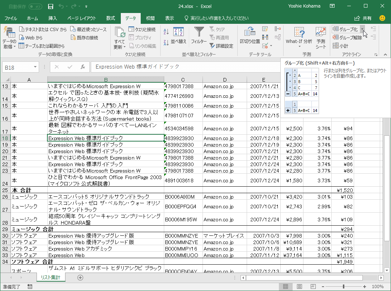Add a new sheet with the plus button
391x291 pixels.
(x=80, y=277)
